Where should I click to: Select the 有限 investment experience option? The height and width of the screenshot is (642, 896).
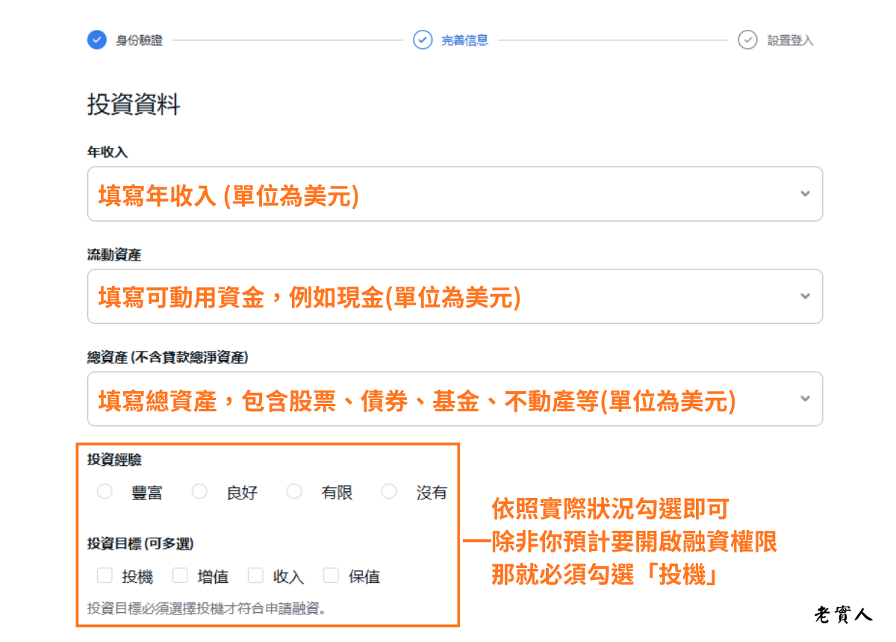coord(294,491)
